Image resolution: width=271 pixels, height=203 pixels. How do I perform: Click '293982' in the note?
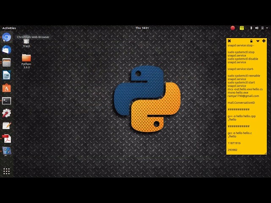(x=232, y=150)
